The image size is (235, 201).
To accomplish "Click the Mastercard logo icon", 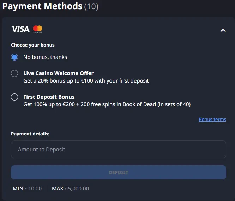I will (x=38, y=29).
